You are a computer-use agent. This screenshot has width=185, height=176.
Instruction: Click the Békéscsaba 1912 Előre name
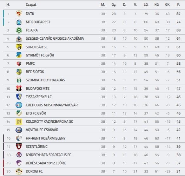[46, 163]
